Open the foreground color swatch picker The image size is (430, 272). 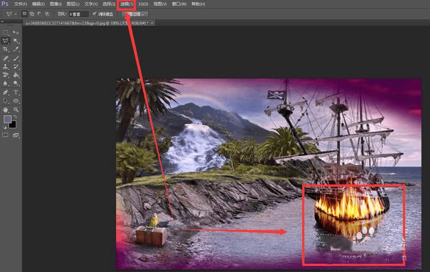[7, 119]
